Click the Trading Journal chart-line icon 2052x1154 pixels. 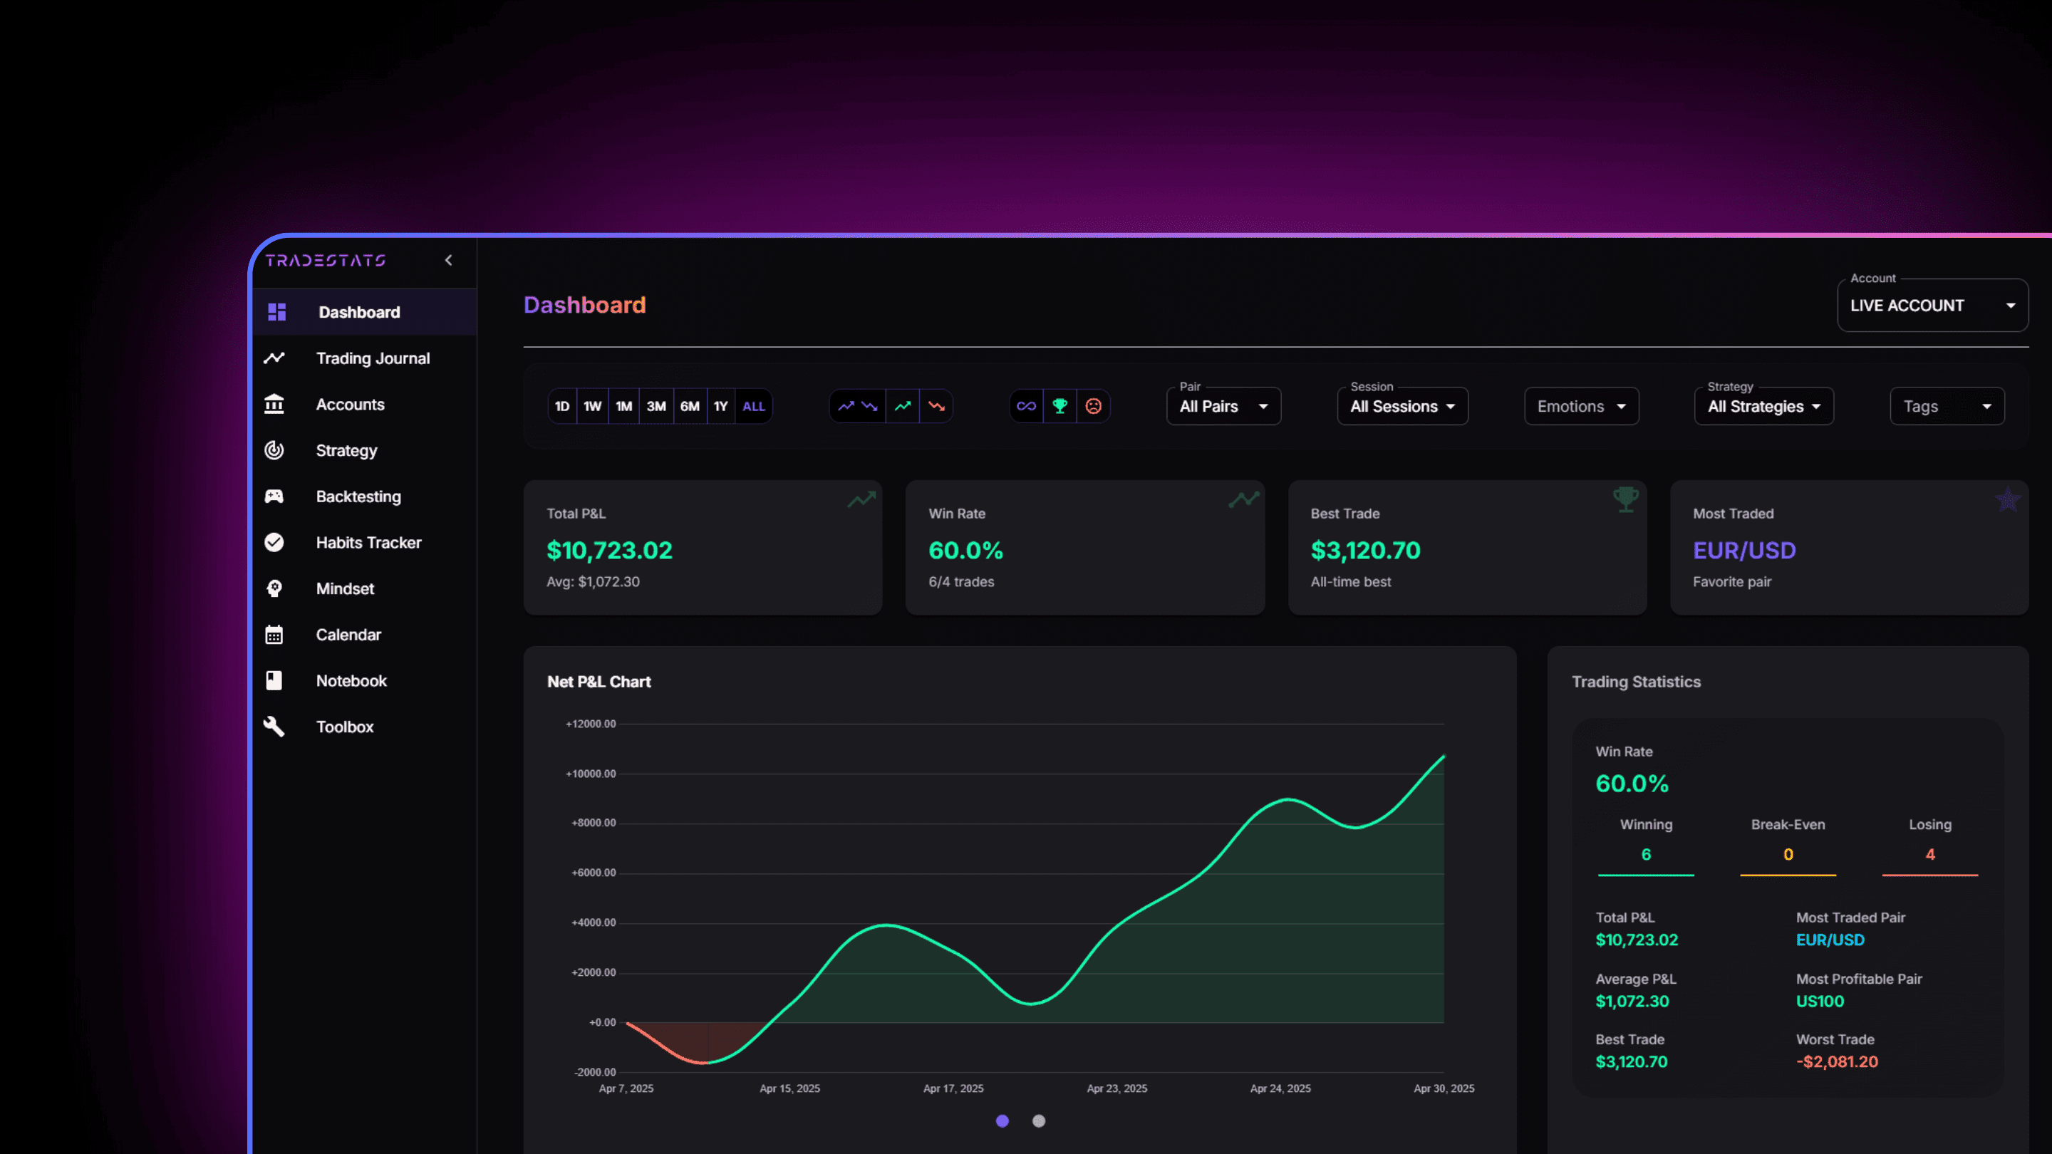[274, 358]
